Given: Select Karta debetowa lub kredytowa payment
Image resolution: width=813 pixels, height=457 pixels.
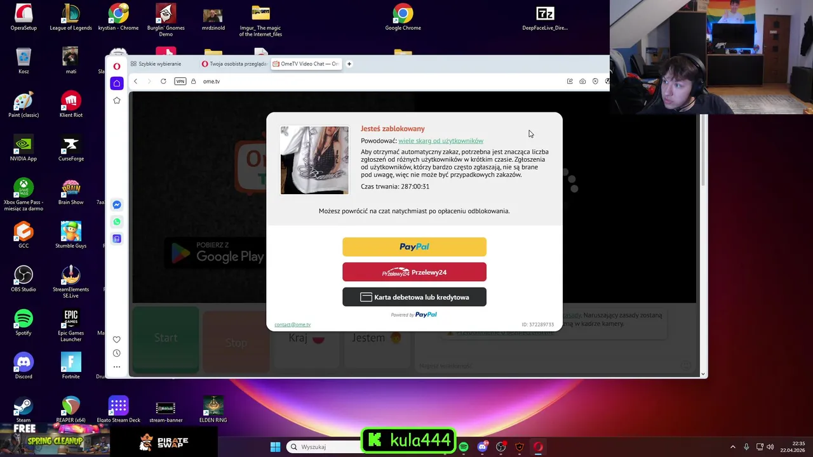Looking at the screenshot, I should 414,297.
